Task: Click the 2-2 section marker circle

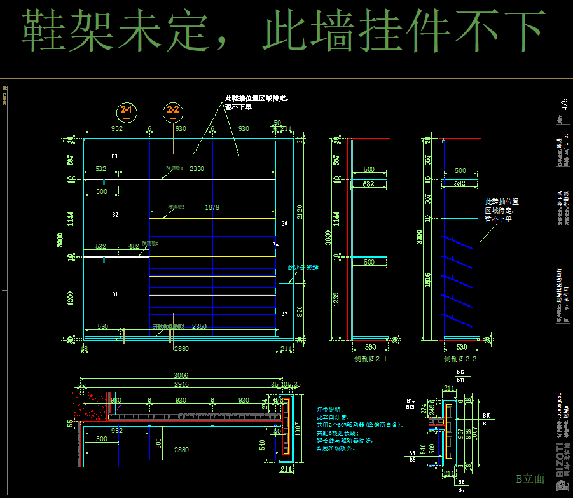Action: point(173,112)
